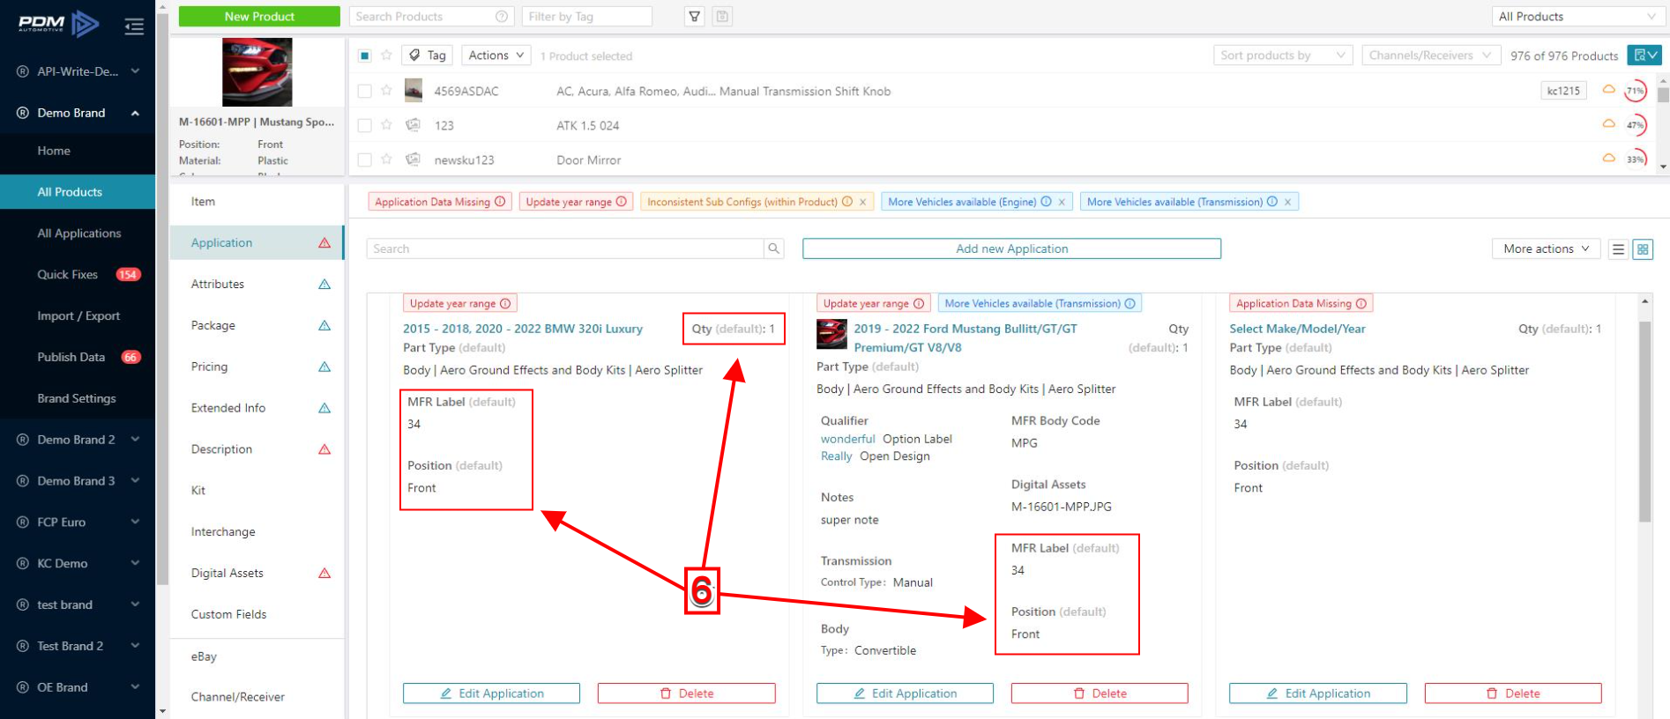This screenshot has width=1670, height=719.
Task: Check the 4569ASDAC product checkbox
Action: click(364, 91)
